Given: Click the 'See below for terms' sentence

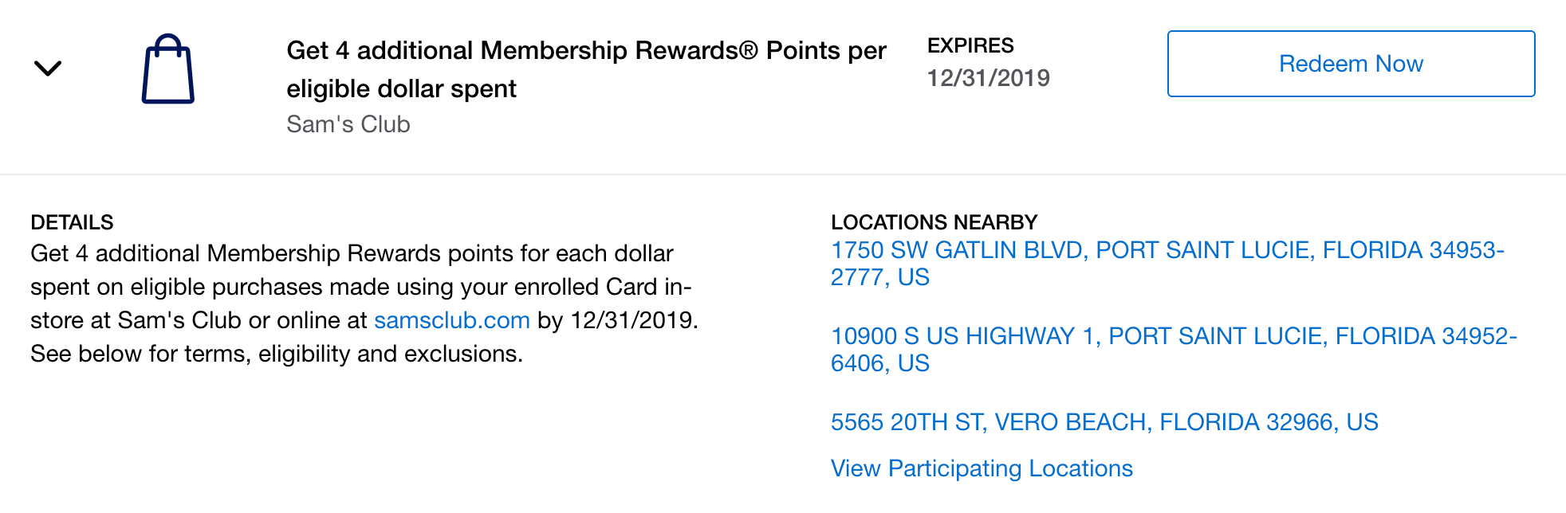Looking at the screenshot, I should pos(277,354).
